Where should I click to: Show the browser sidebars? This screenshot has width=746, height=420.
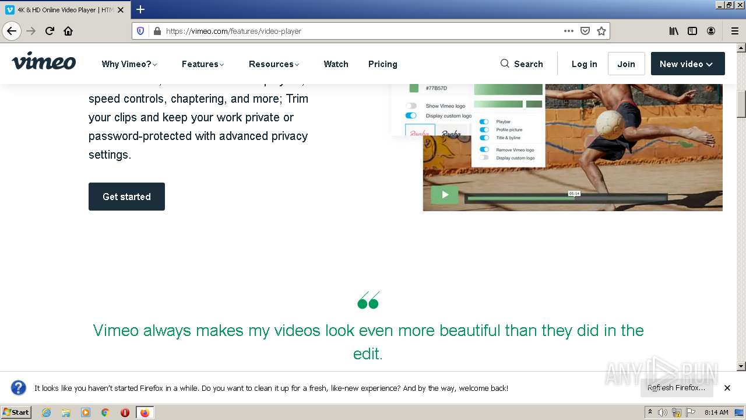(x=692, y=31)
